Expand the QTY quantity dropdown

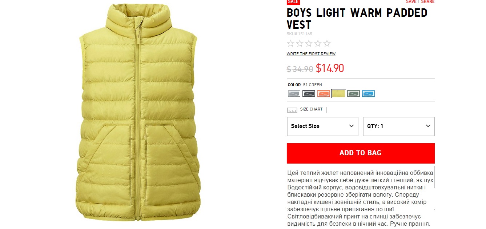399,126
